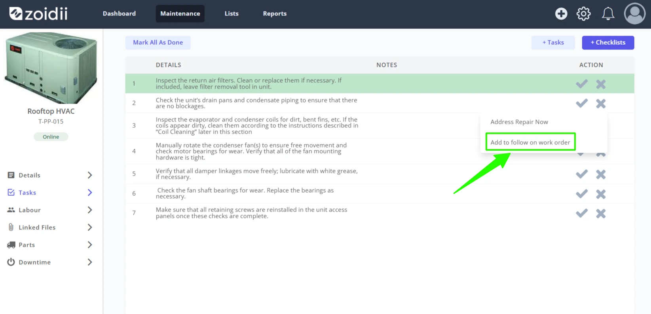The height and width of the screenshot is (314, 651).
Task: Select Details label in sidebar
Action: (x=29, y=175)
